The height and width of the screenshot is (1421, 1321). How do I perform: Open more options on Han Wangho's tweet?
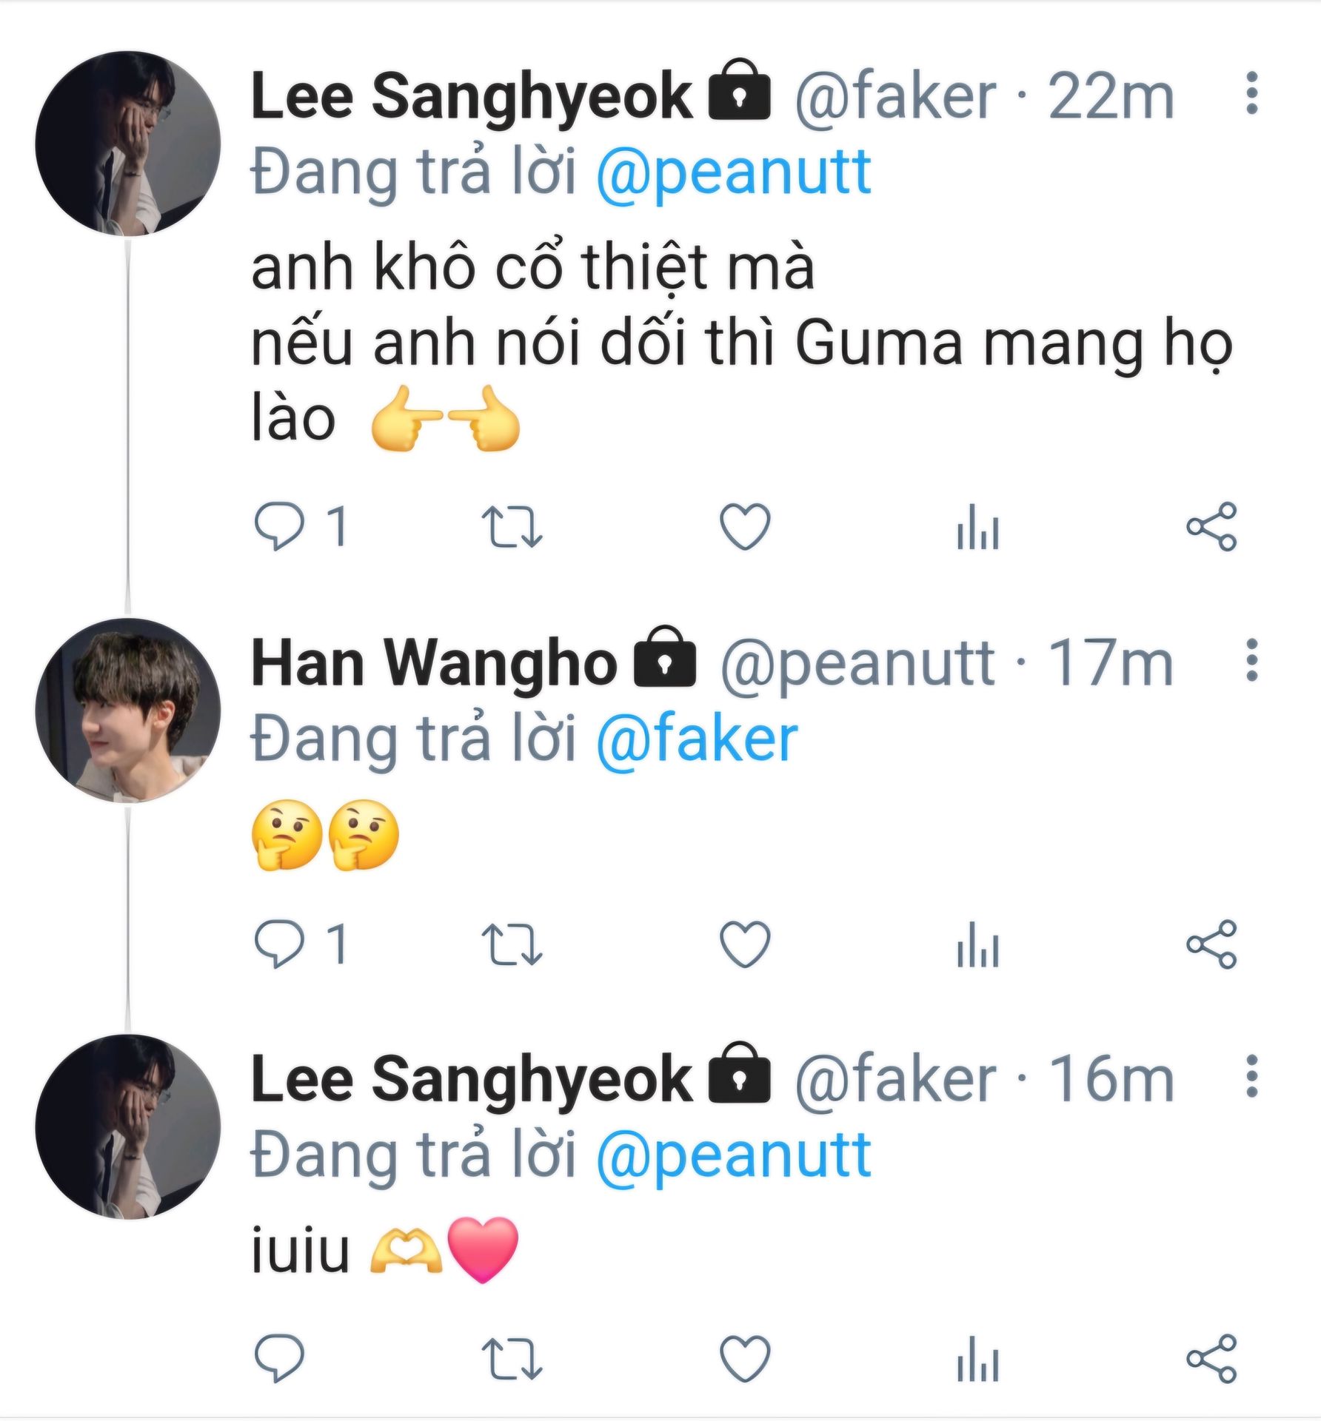click(x=1251, y=660)
